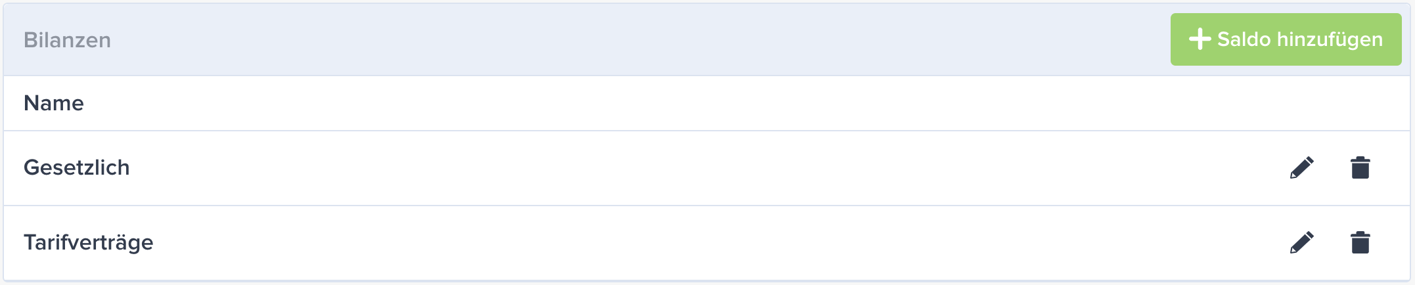Open editing for Tarifverträge via the pencil icon

coord(1301,242)
